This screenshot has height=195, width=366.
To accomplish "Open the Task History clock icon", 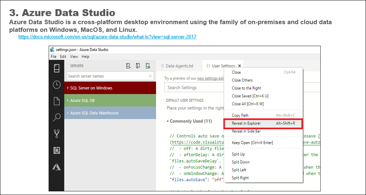I will coord(56,85).
